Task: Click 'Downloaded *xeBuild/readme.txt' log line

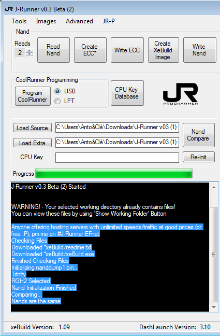Action: [x=52, y=247]
